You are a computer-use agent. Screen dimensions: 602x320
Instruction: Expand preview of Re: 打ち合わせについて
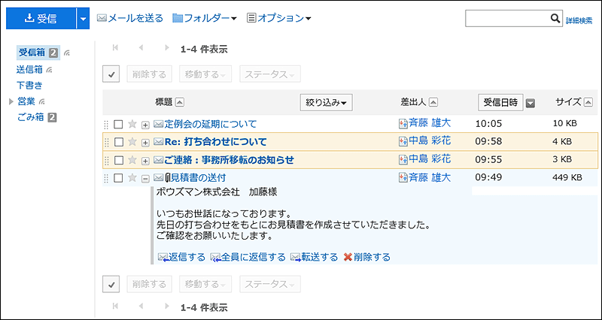pyautogui.click(x=145, y=143)
